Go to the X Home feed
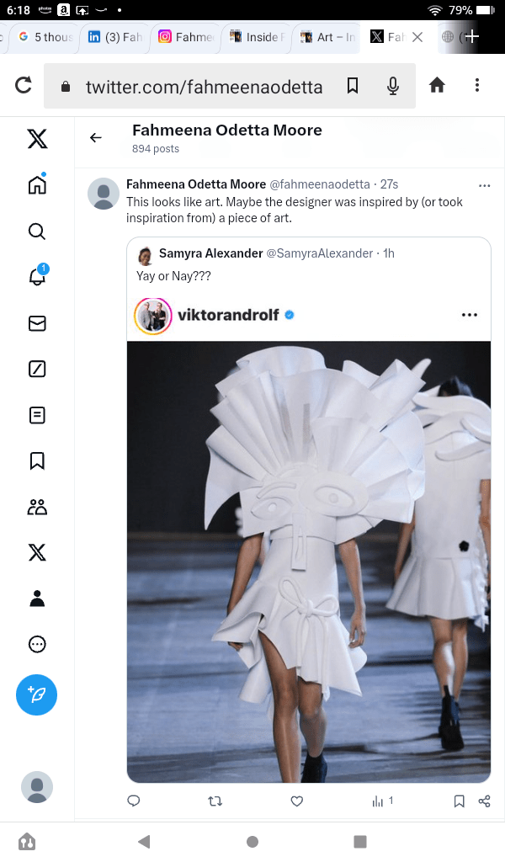 (37, 185)
